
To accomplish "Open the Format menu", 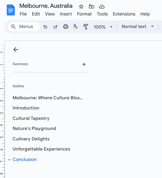I will click(x=84, y=14).
